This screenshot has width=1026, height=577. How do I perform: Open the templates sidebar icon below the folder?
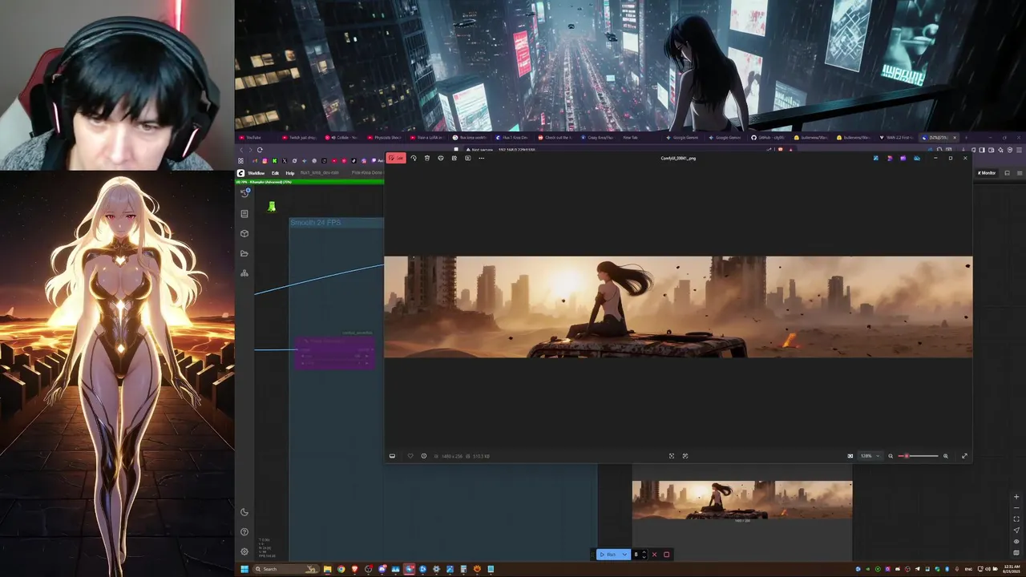pyautogui.click(x=244, y=273)
